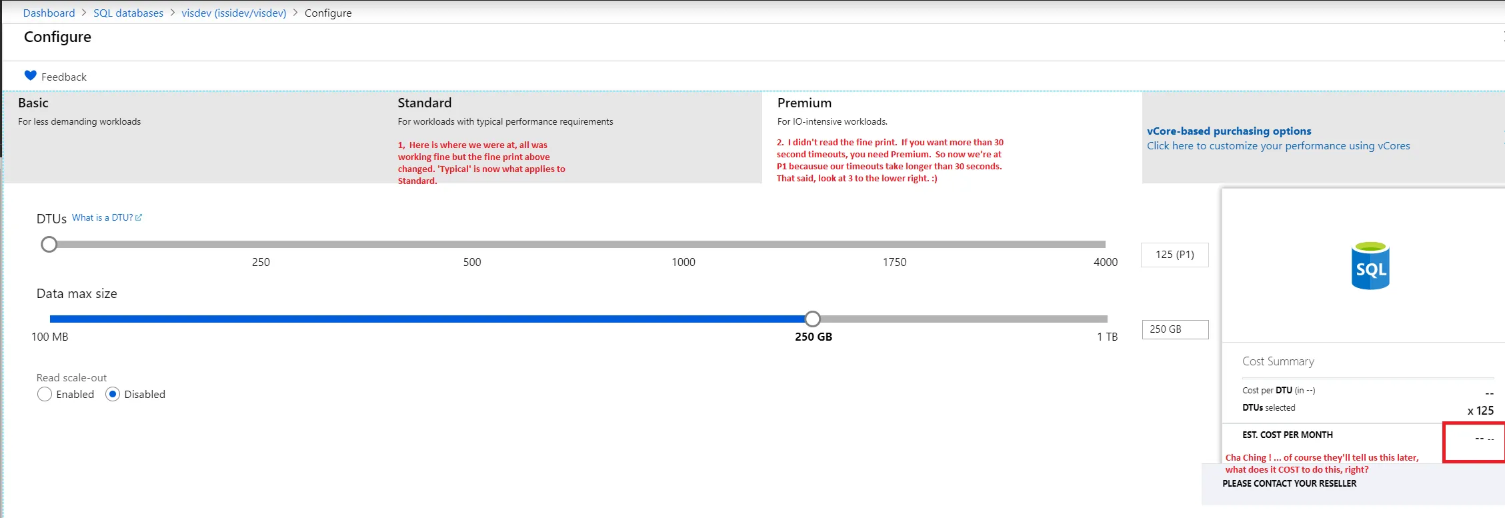Screen dimensions: 1505x518
Task: Enable Read scale-out radio button
Action: pyautogui.click(x=45, y=394)
